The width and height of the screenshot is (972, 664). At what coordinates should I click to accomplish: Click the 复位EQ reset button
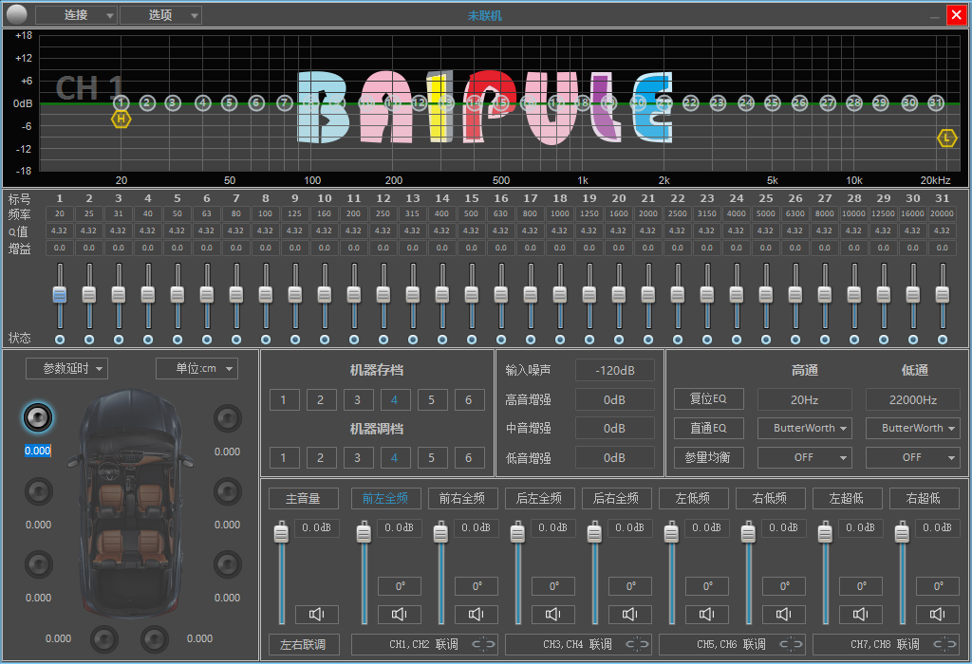[708, 398]
